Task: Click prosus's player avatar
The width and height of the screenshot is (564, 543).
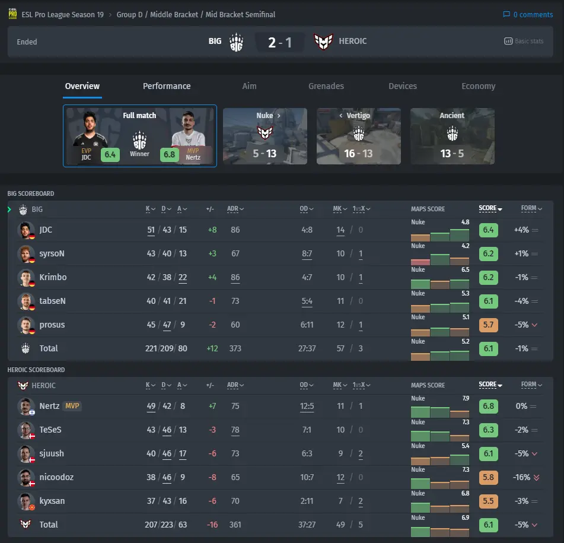Action: tap(26, 325)
